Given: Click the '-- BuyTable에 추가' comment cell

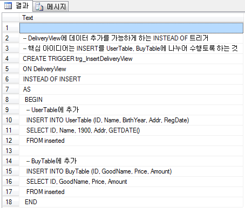Looking at the screenshot, I should coord(131,161).
